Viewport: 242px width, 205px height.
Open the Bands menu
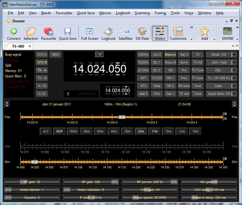[46, 13]
